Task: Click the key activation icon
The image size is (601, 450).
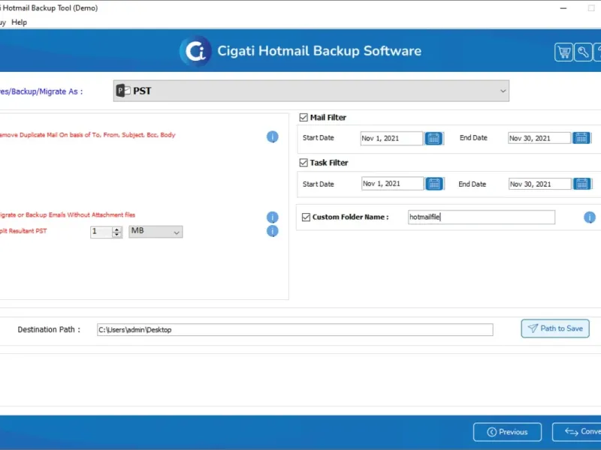Action: tap(583, 52)
